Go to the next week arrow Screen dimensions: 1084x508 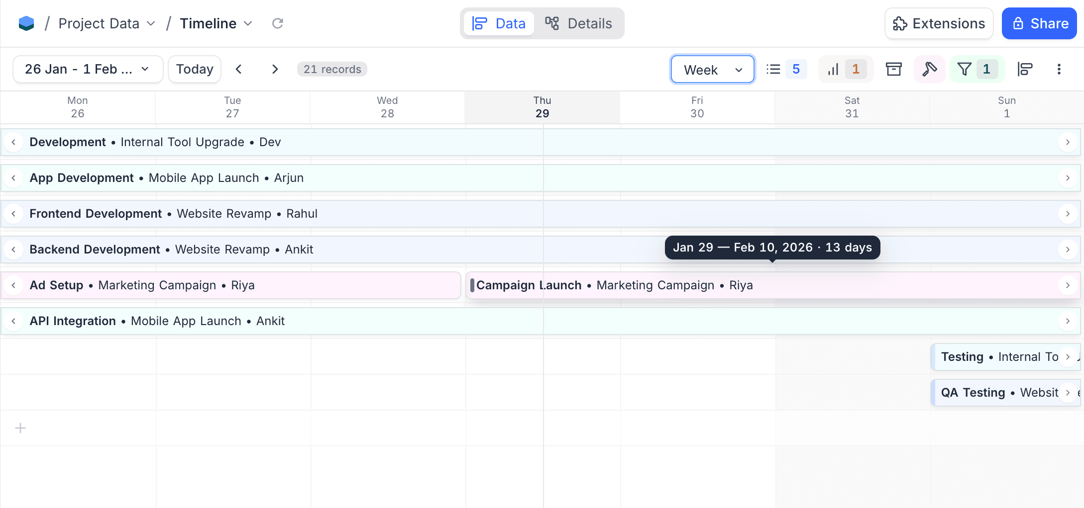(275, 69)
